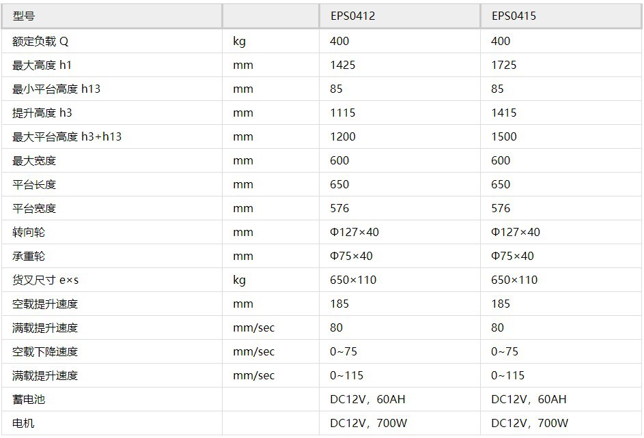
Task: Click the 空载提升速度 row label
Action: 45,304
